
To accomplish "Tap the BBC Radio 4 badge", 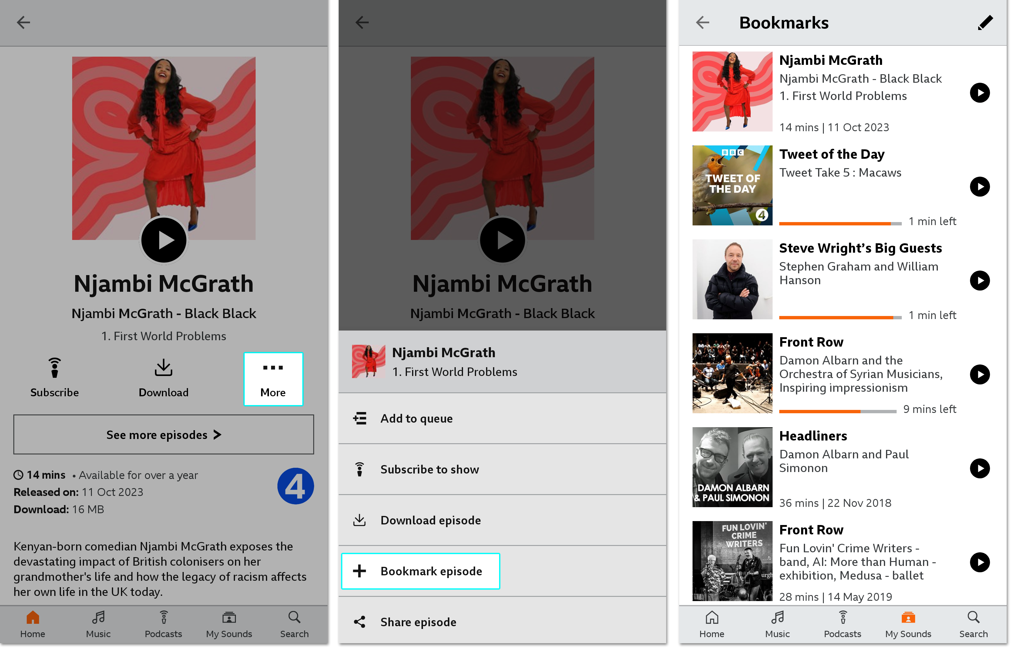I will tap(296, 485).
